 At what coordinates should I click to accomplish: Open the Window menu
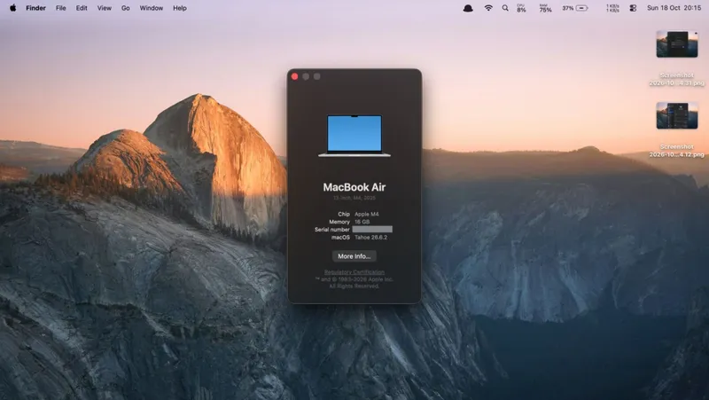tap(151, 8)
